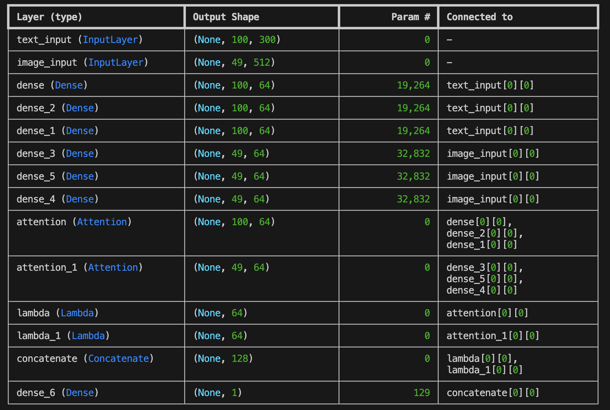
Task: Select the concatenate (Concatenate) layer name
Action: pos(85,359)
